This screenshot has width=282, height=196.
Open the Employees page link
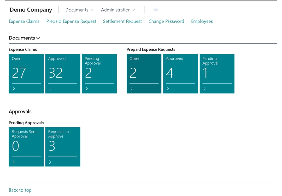pos(202,21)
